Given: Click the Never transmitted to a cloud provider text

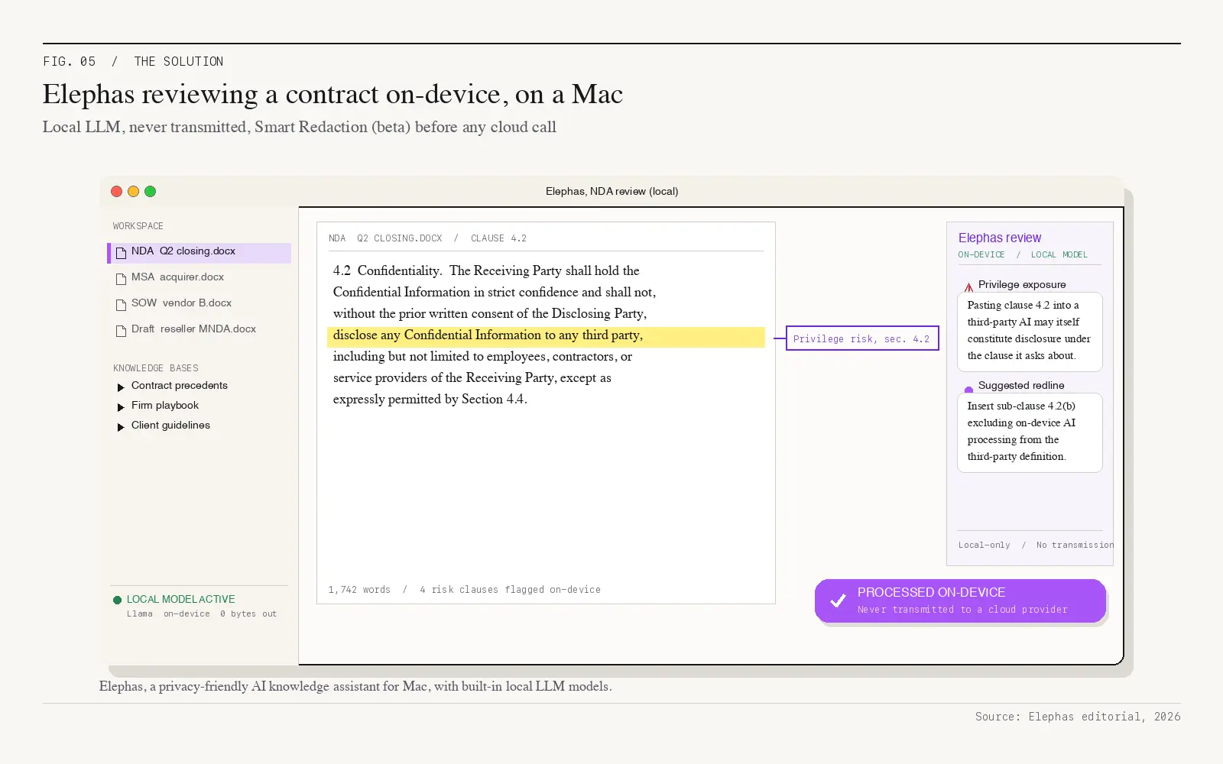Looking at the screenshot, I should pyautogui.click(x=962, y=610).
